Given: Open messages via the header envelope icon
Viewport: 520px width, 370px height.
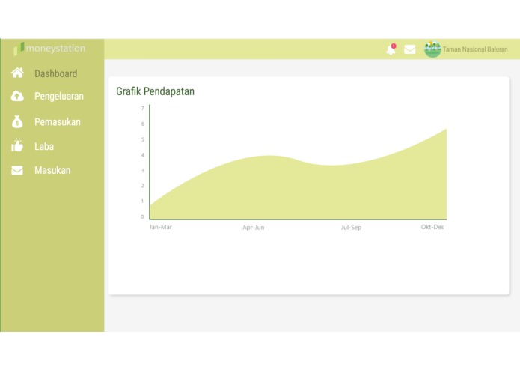Looking at the screenshot, I should point(409,49).
